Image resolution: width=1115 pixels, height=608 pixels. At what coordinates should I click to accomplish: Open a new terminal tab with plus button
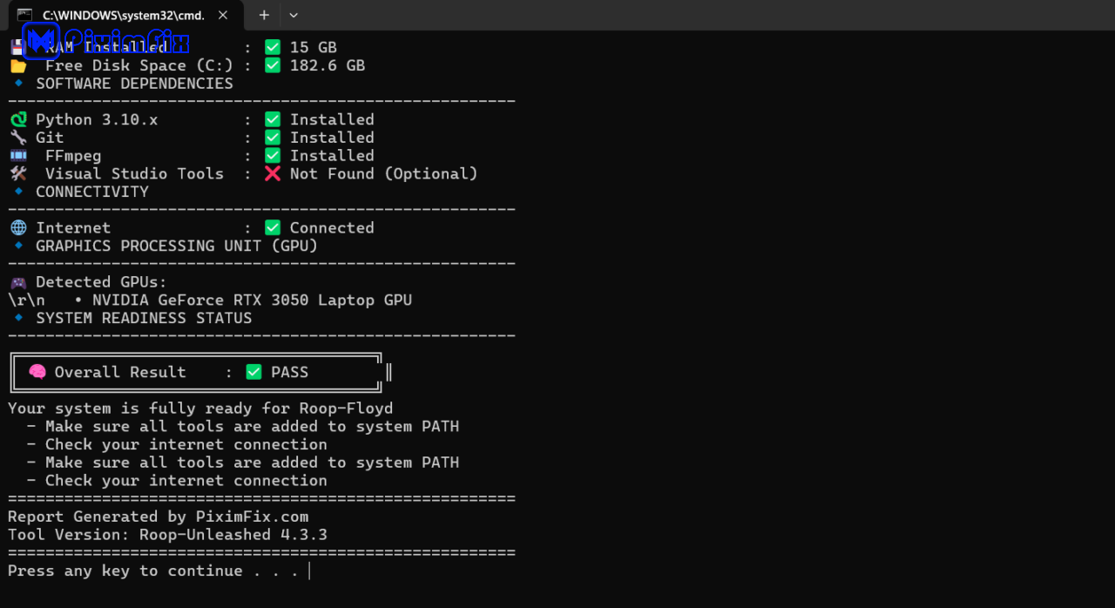[x=264, y=15]
